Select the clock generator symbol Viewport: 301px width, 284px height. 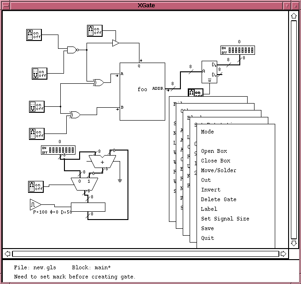pos(35,204)
